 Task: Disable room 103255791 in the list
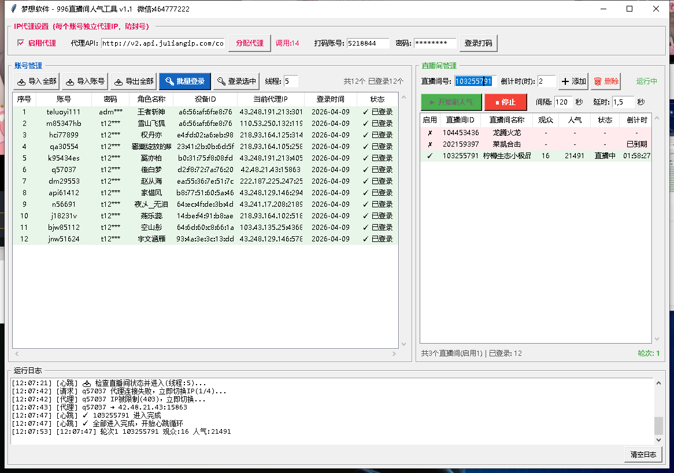(x=430, y=156)
